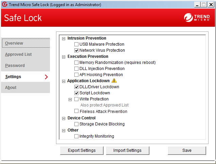
Task: Toggle DLL/Driver Lockdown checkbox
Action: click(76, 87)
